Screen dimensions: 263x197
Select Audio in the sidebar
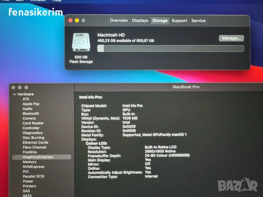tap(28, 109)
